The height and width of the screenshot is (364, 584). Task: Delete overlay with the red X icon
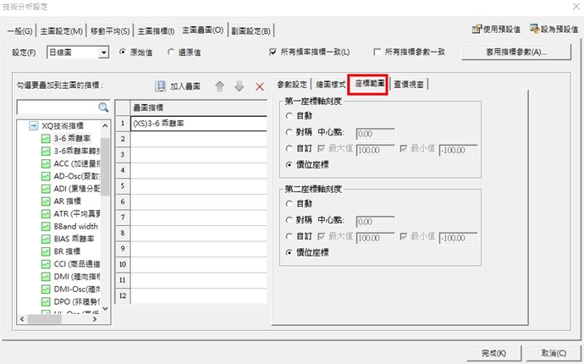click(260, 87)
